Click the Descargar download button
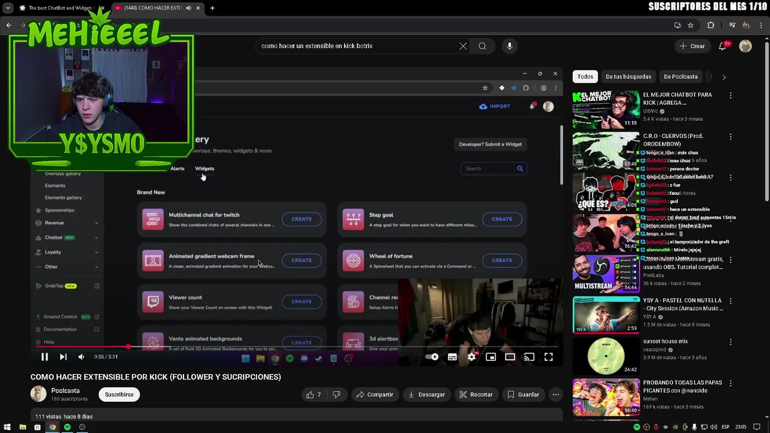This screenshot has height=433, width=770. [426, 395]
